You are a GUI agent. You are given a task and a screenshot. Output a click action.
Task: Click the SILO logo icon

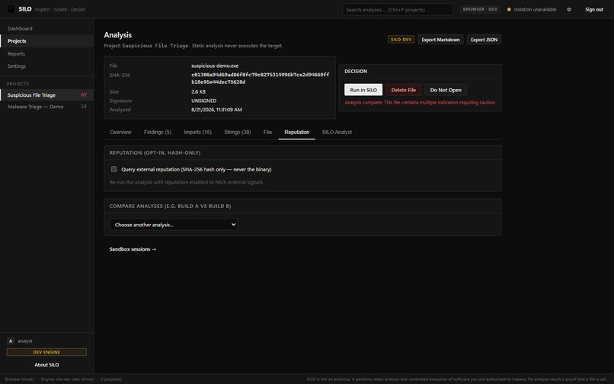pos(11,9)
